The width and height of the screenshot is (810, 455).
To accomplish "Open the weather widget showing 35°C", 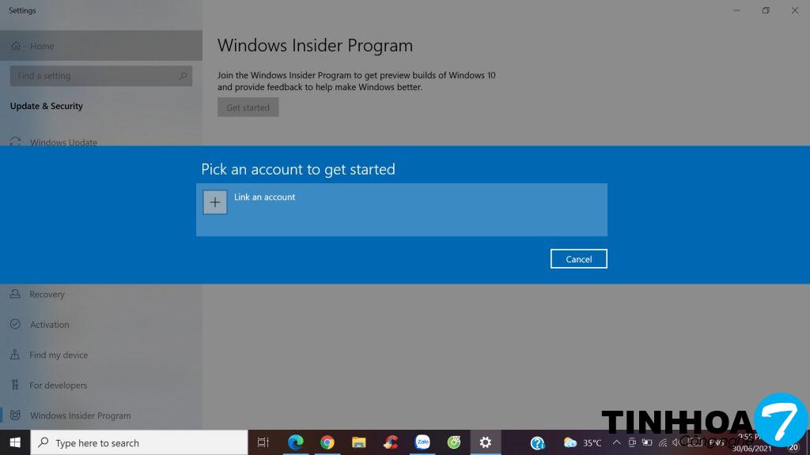I will pyautogui.click(x=582, y=442).
